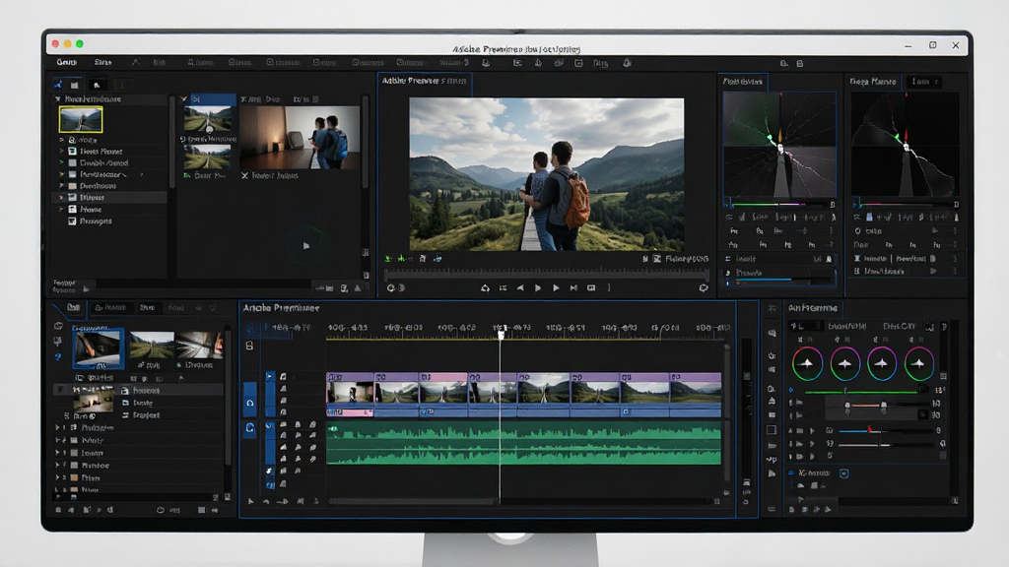
Task: Click the play icon inside the green circle
Action: (306, 245)
